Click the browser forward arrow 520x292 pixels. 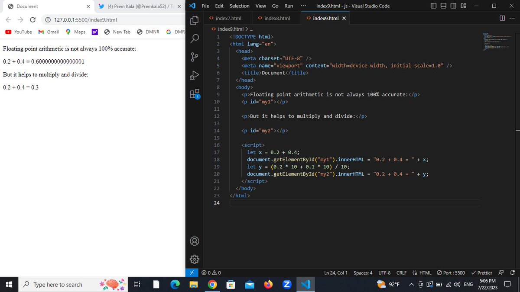(20, 20)
